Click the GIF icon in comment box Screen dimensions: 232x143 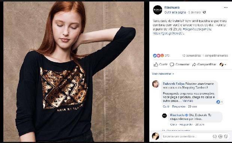point(220,136)
